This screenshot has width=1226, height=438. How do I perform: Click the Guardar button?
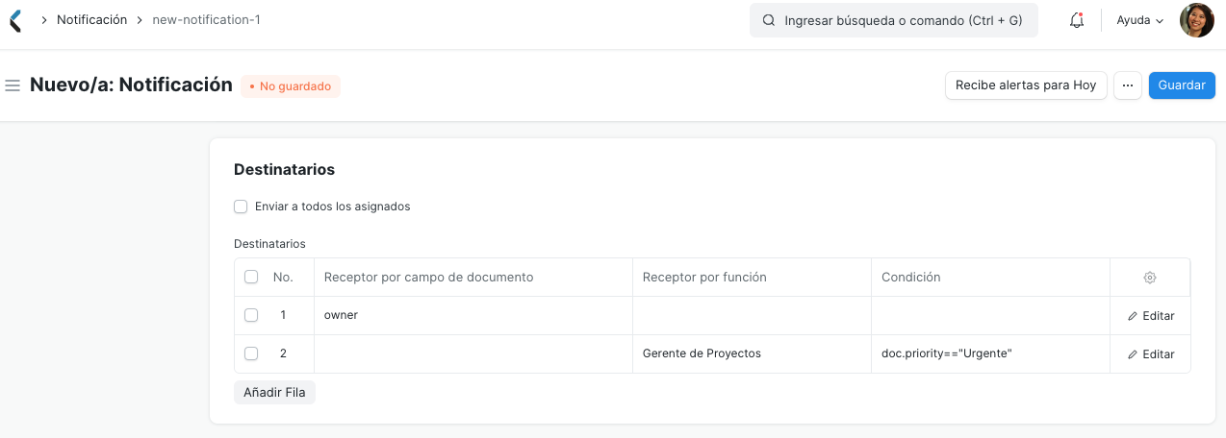tap(1182, 85)
